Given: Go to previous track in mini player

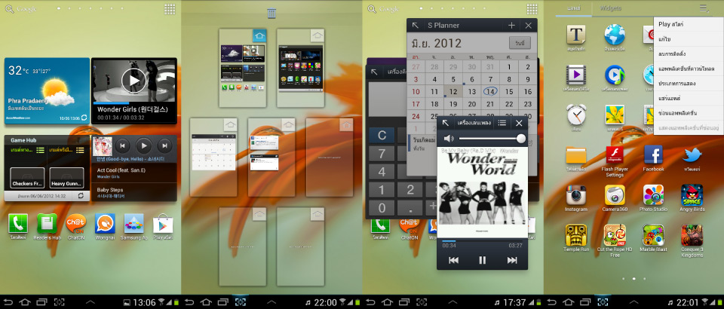Looking at the screenshot, I should pos(453,260).
